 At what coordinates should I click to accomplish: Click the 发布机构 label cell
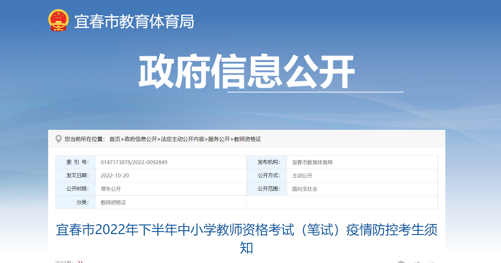[x=267, y=162]
